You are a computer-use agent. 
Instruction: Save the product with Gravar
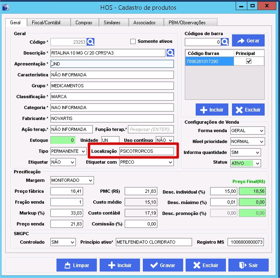tap(163, 265)
